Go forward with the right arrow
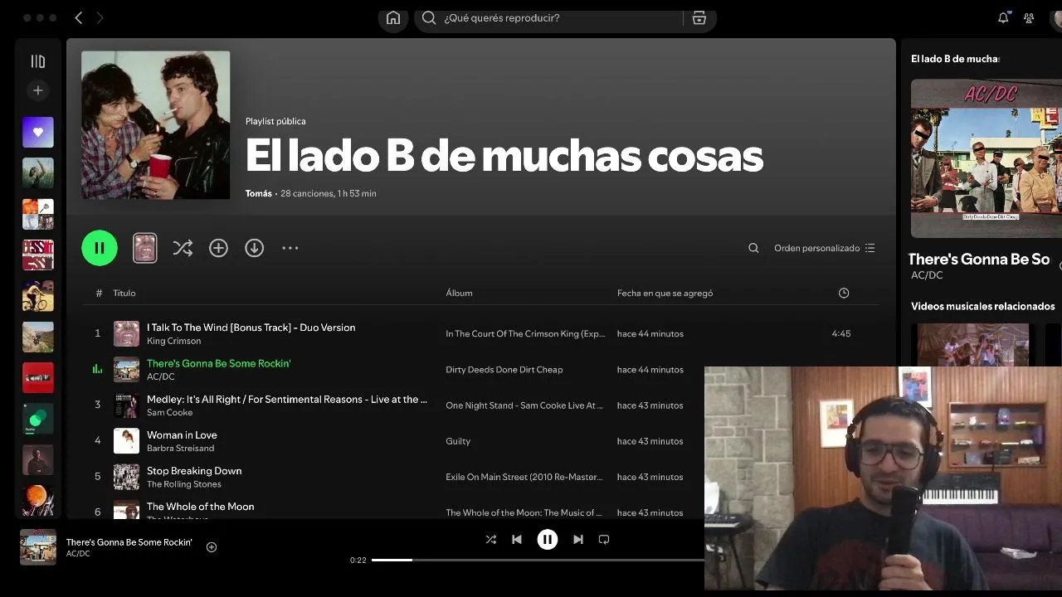 100,17
